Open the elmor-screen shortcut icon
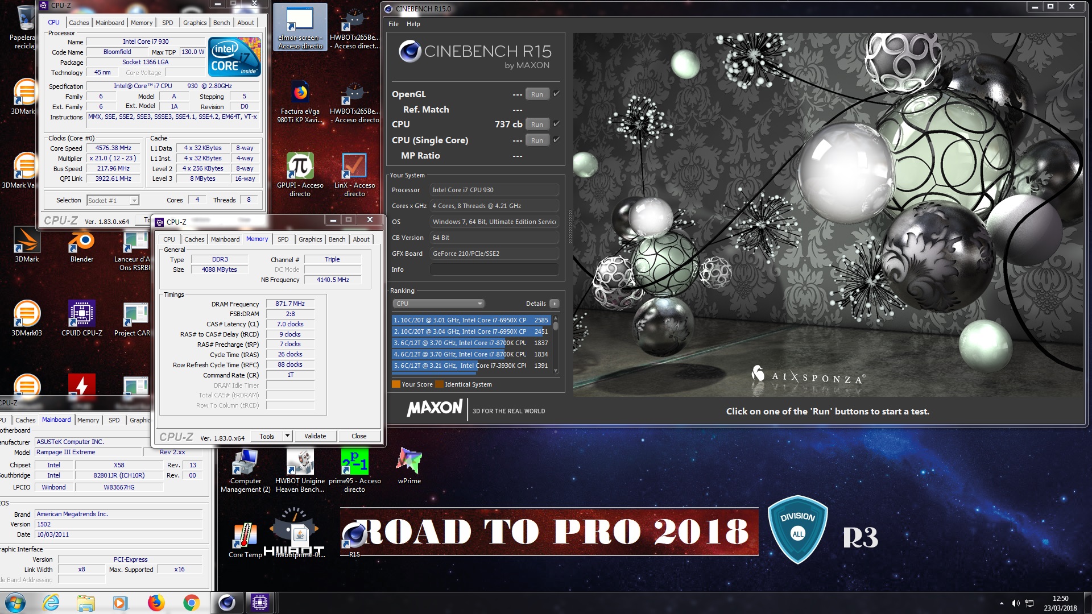This screenshot has height=614, width=1092. tap(300, 27)
